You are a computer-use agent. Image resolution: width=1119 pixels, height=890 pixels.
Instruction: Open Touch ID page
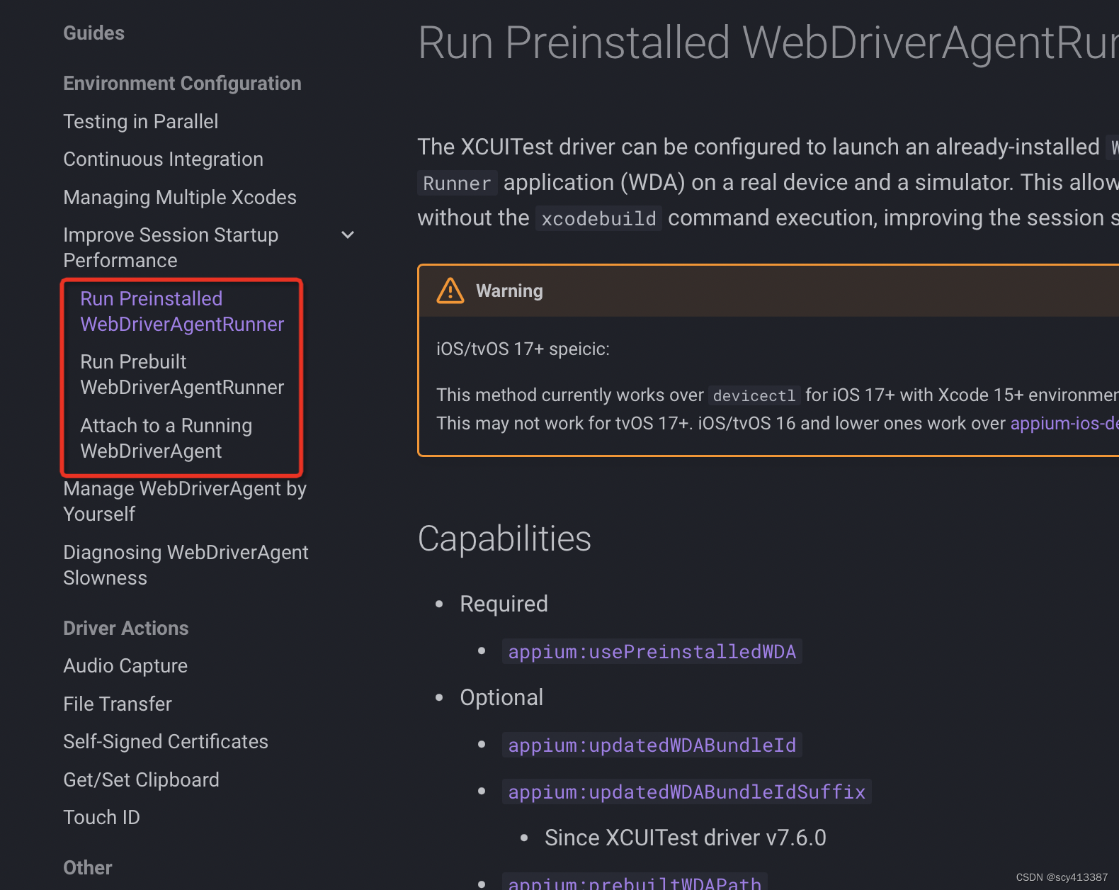point(102,818)
